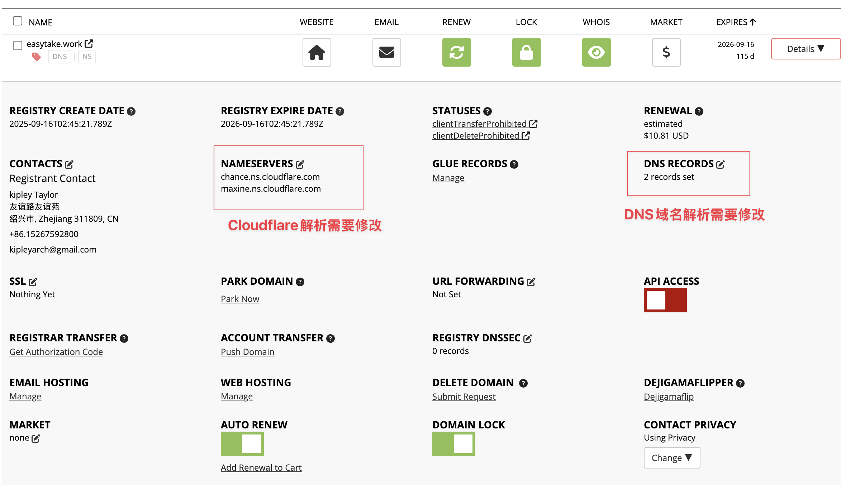
Task: Show help icon next to Dejigamaflipper
Action: click(740, 383)
